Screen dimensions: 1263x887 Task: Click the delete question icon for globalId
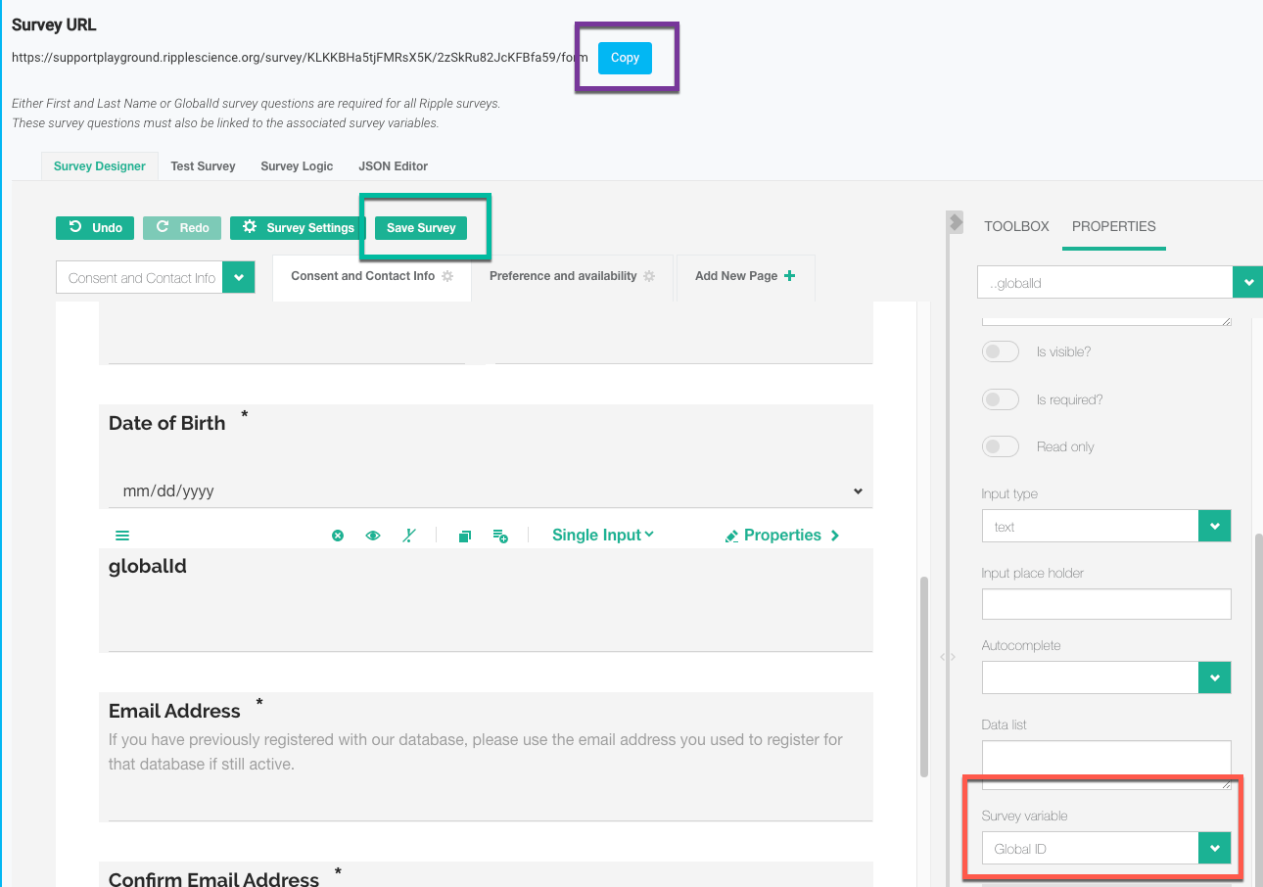(338, 536)
